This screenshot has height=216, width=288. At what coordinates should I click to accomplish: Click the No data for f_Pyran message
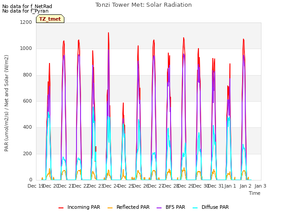pos(25,11)
